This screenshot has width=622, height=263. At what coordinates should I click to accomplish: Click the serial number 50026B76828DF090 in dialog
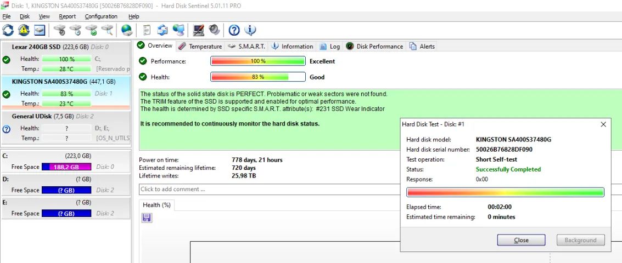504,150
